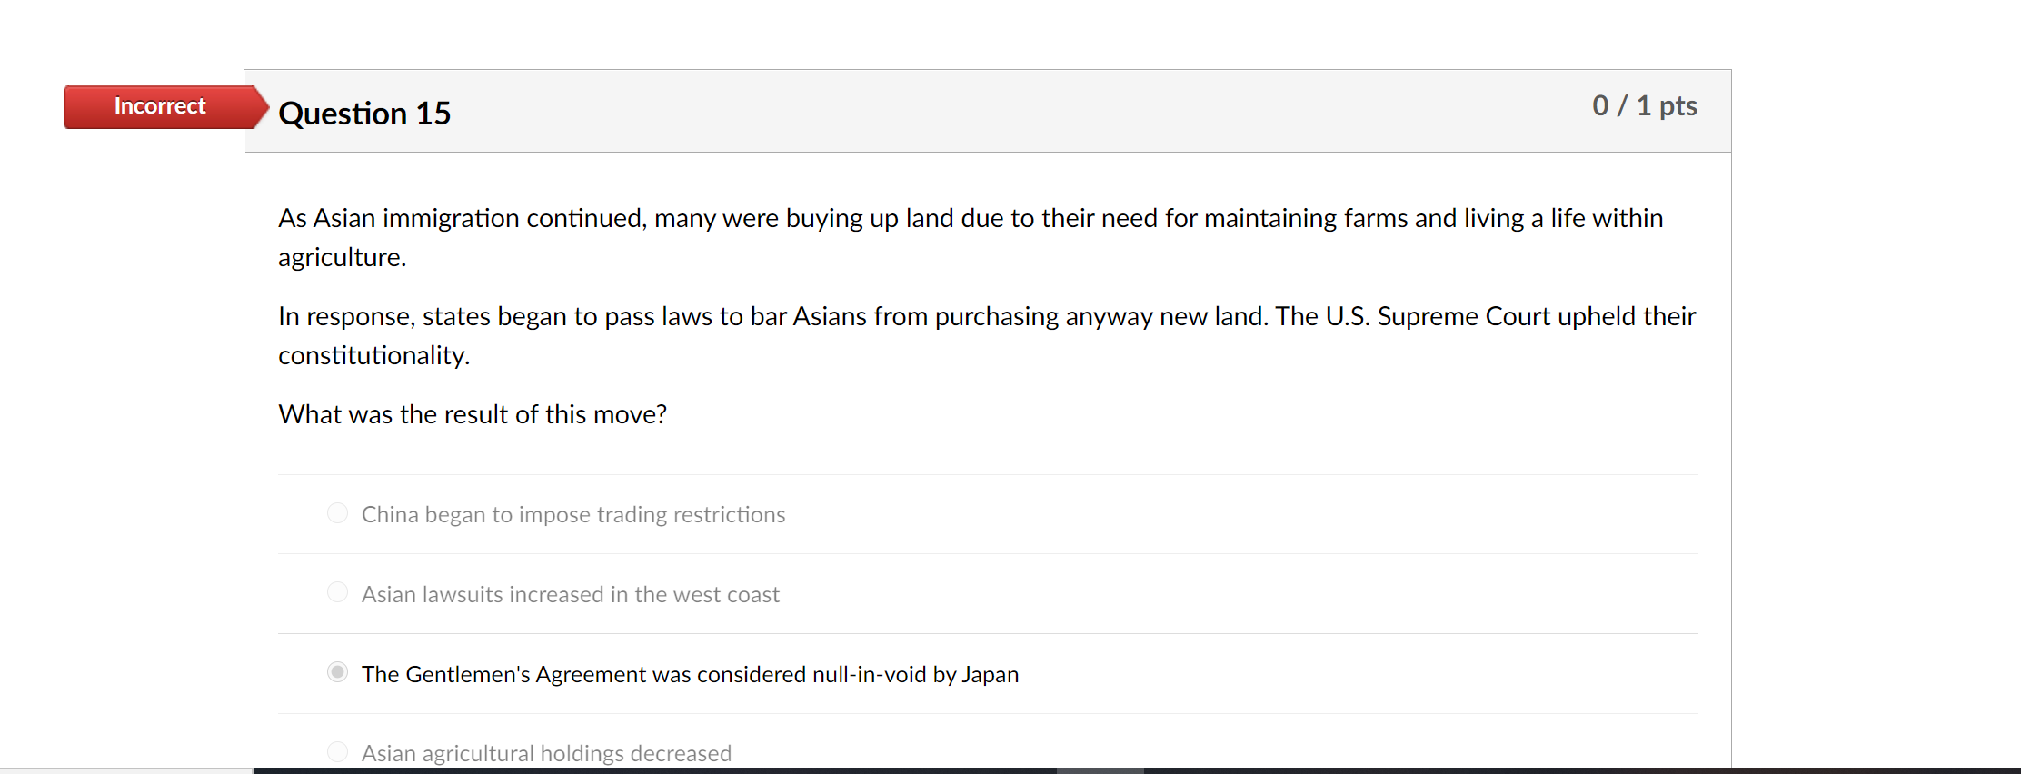This screenshot has width=2021, height=774.
Task: Click the red Incorrect badge
Action: [160, 106]
